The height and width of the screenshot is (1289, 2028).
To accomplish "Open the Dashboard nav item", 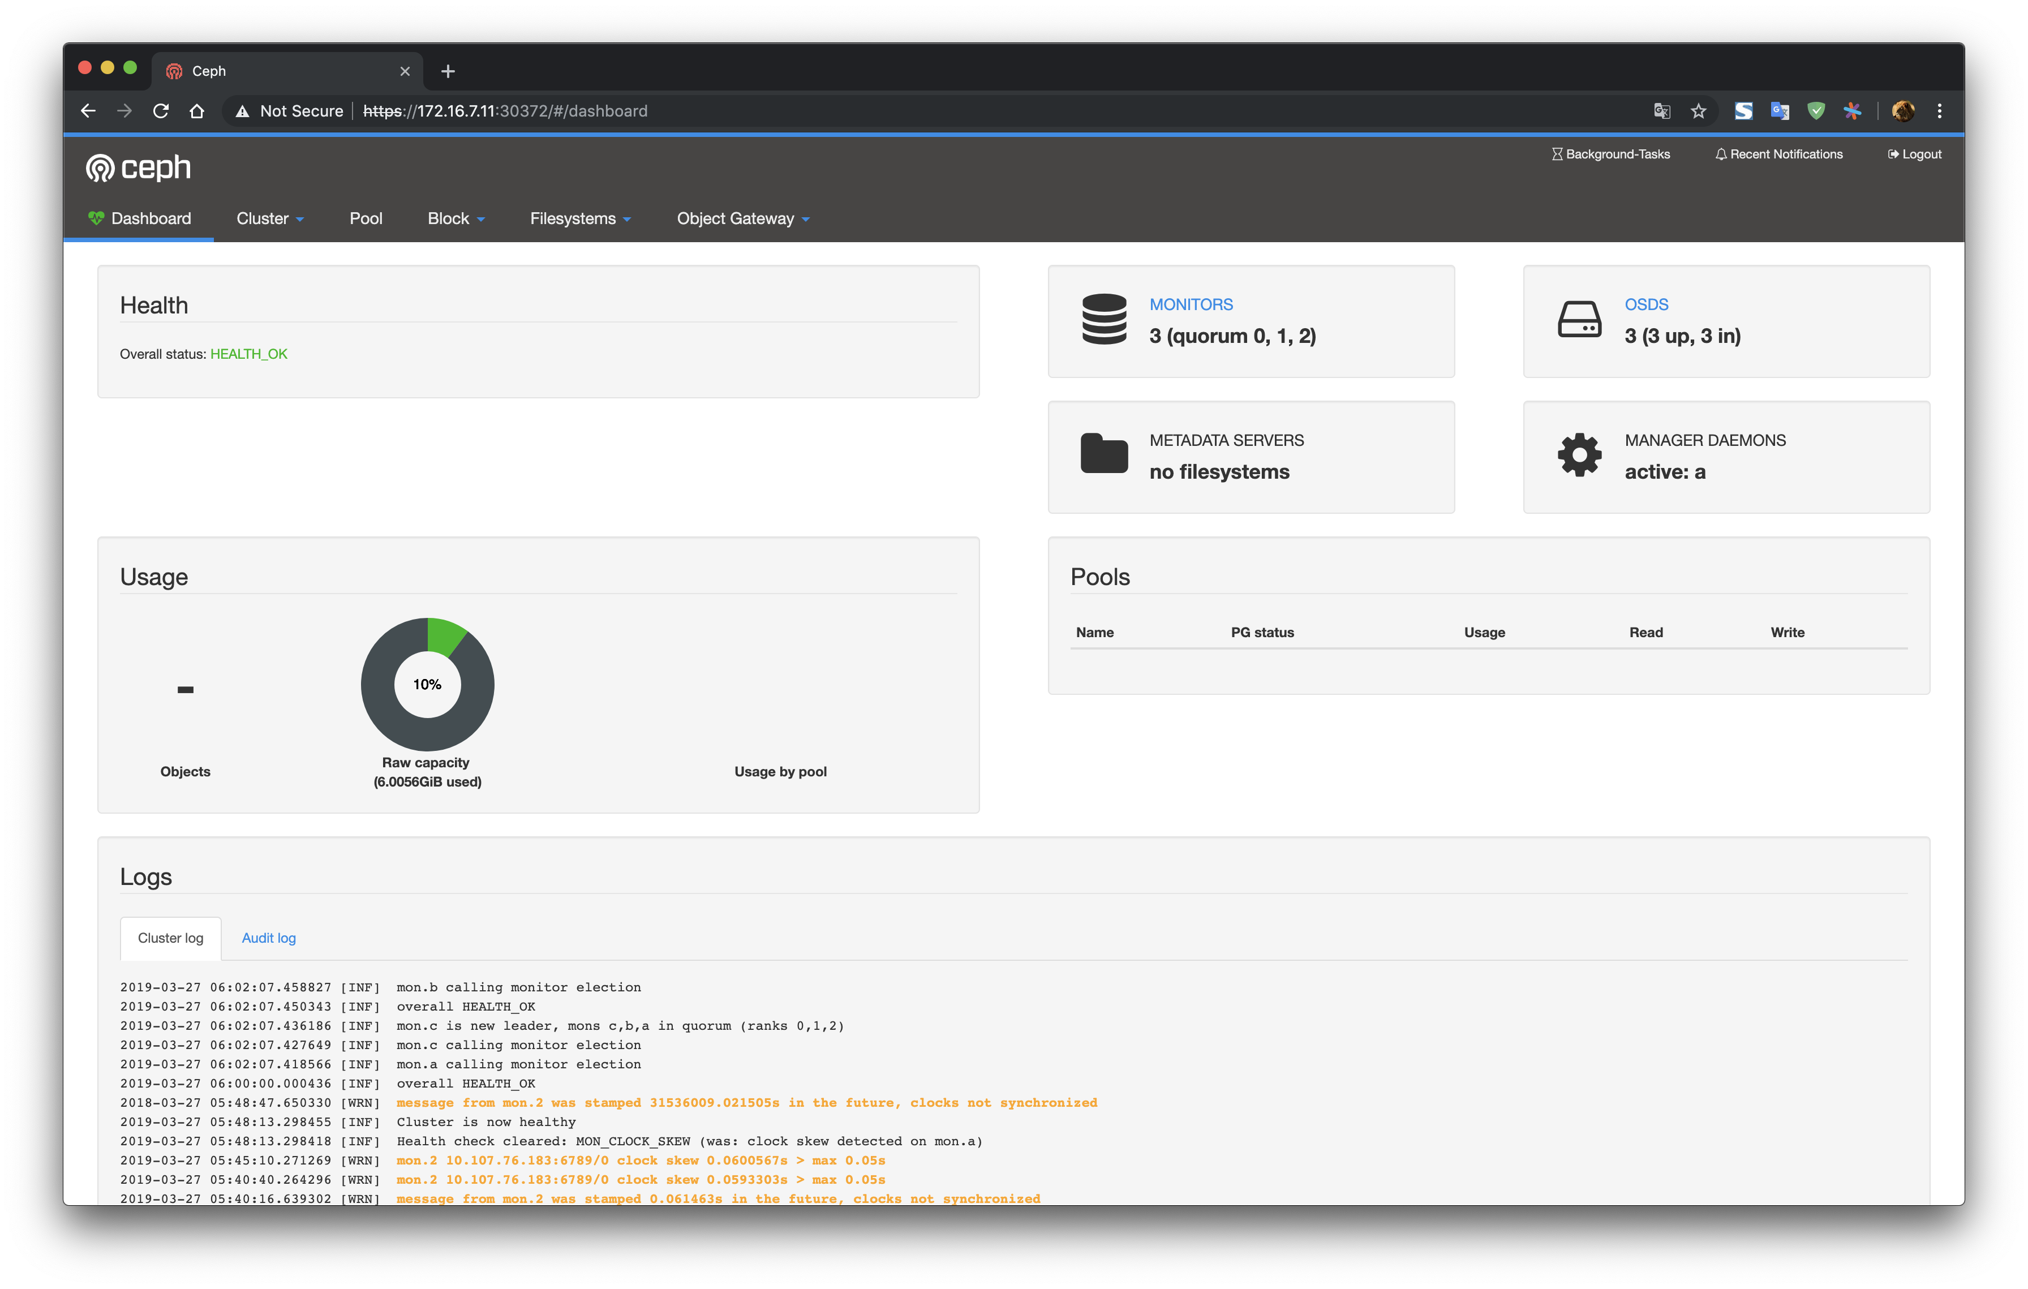I will (140, 218).
